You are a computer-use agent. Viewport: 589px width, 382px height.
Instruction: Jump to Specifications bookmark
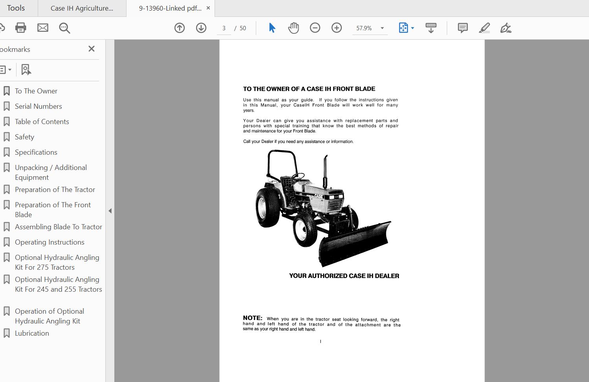click(x=36, y=152)
